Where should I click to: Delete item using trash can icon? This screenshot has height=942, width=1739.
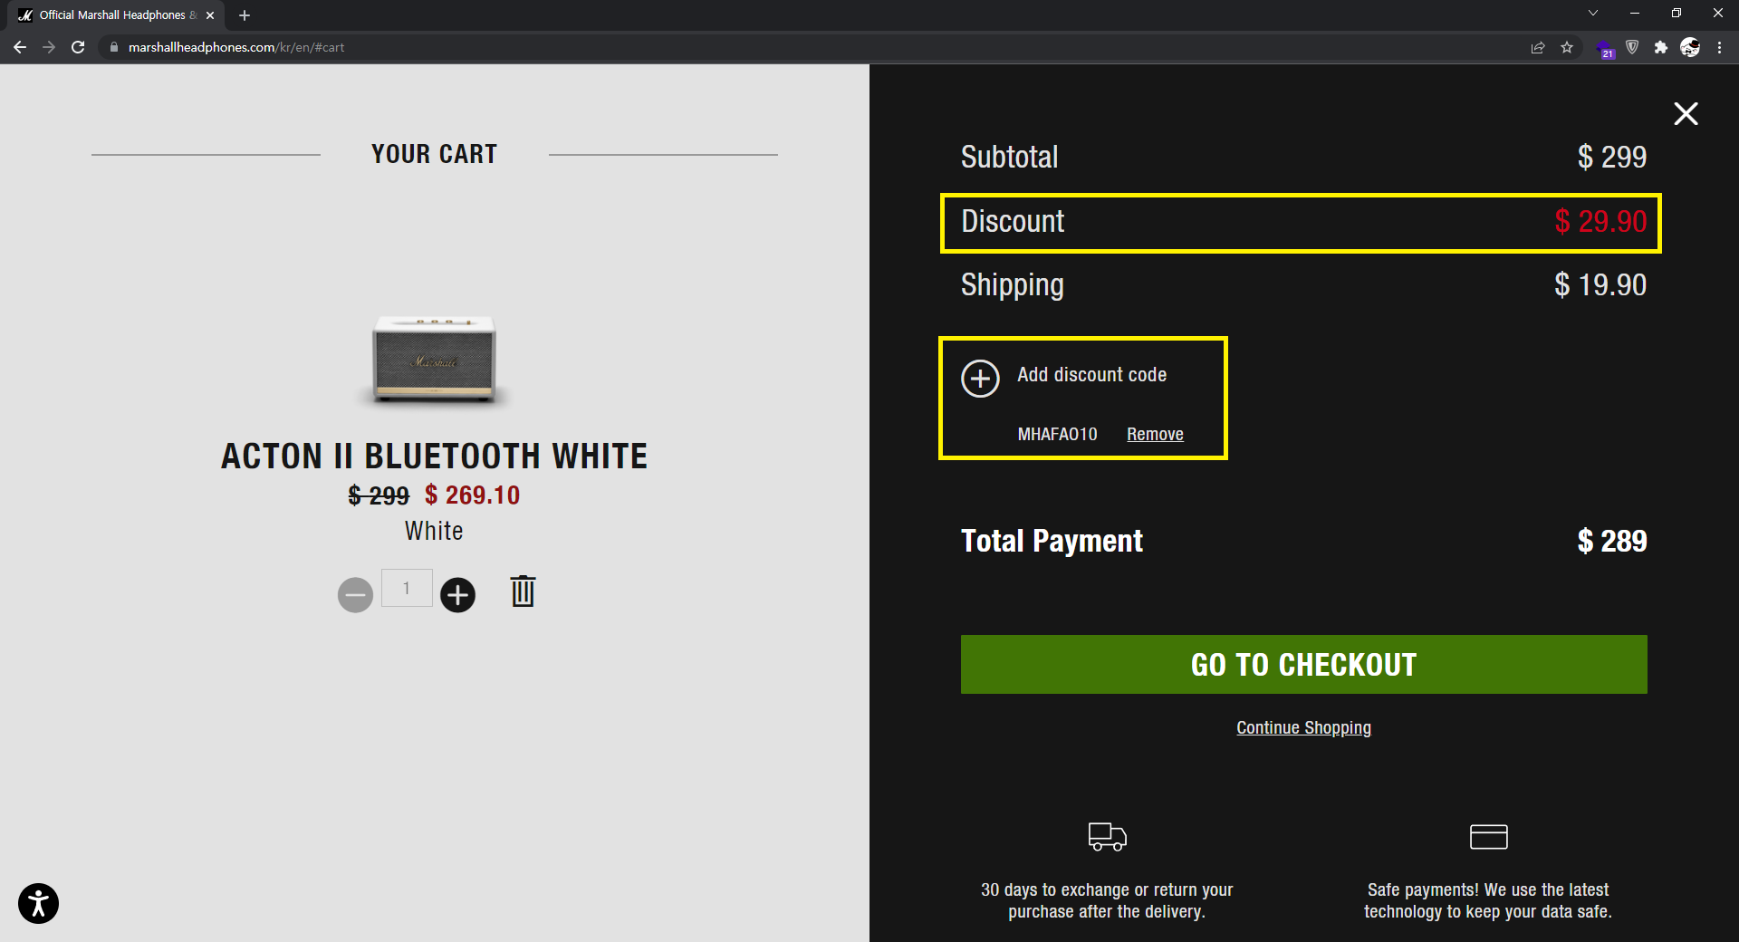[x=523, y=591]
